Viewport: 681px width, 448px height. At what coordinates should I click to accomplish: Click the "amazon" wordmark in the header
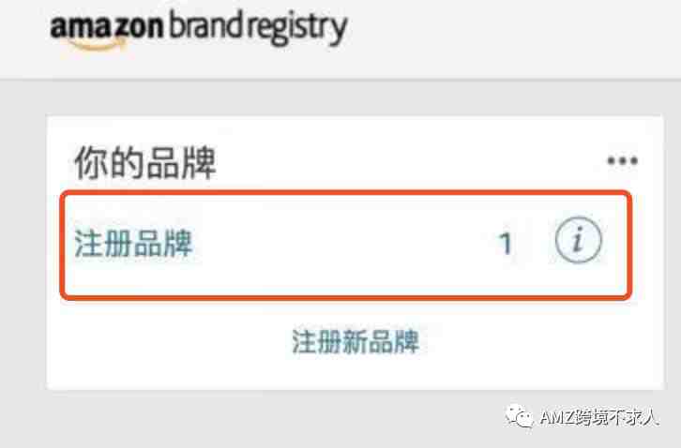coord(107,27)
